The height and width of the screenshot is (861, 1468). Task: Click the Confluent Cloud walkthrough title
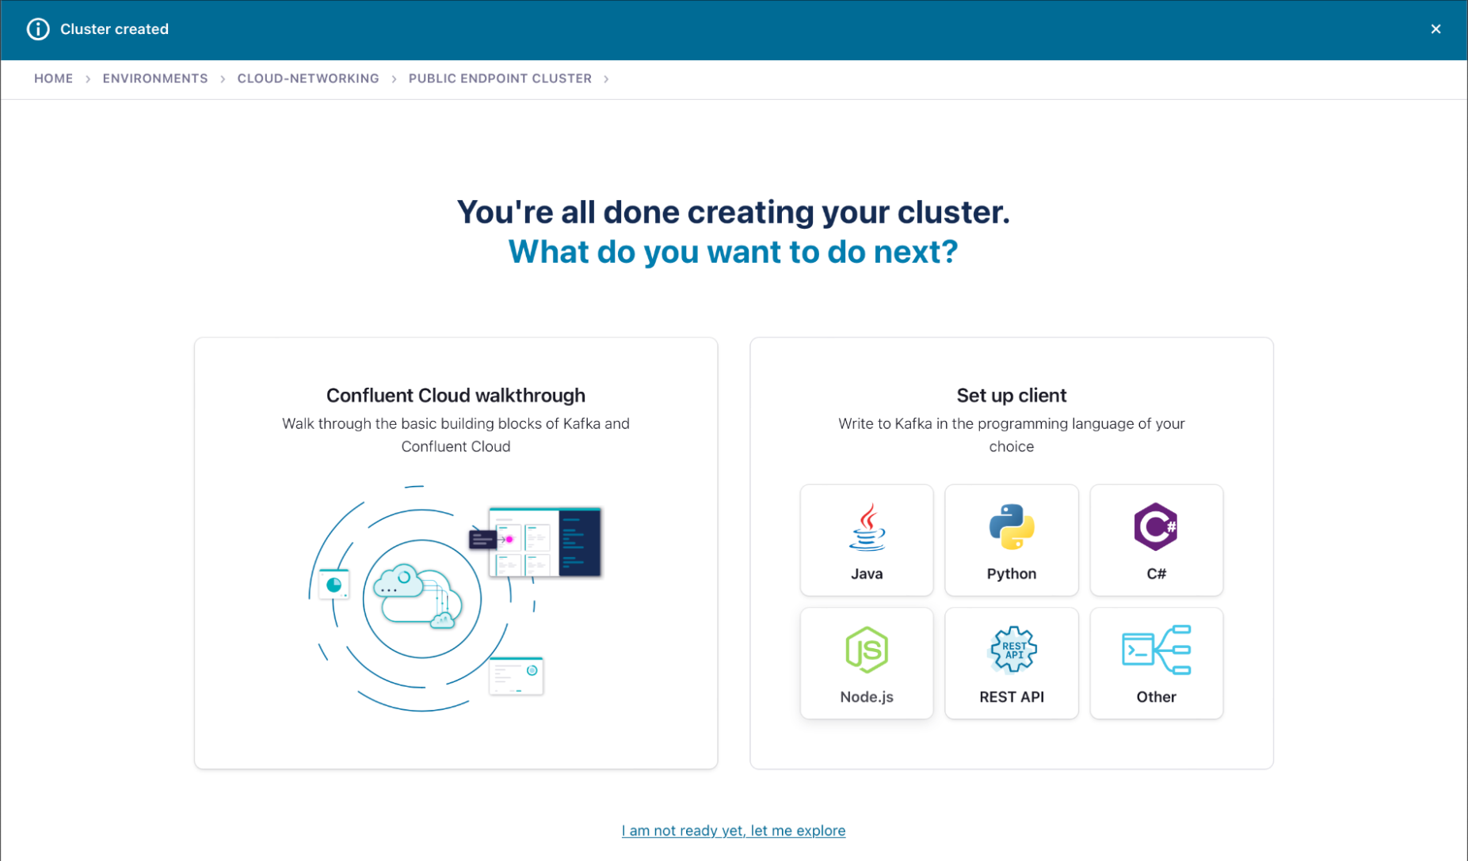pos(456,396)
